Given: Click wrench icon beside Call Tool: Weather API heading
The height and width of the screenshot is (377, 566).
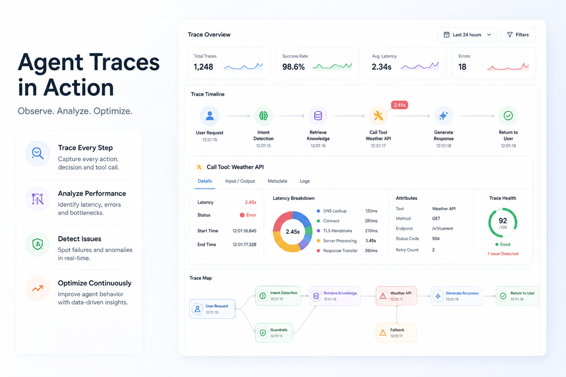Looking at the screenshot, I should pos(199,167).
